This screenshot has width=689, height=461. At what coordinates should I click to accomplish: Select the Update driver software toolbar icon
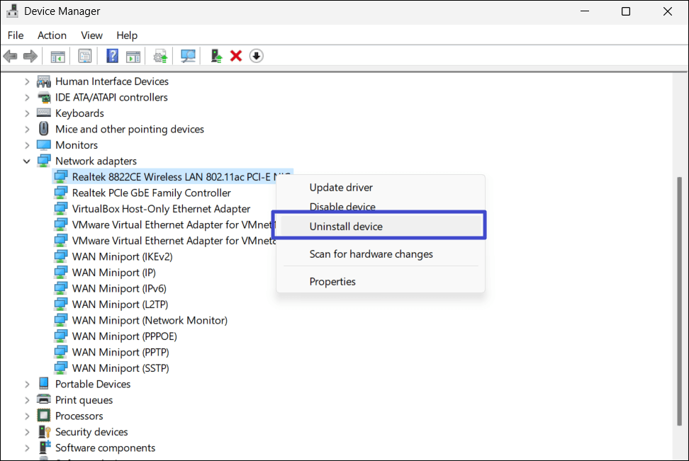159,56
